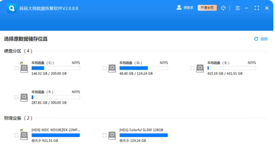This screenshot has width=275, height=162.
Task: Click the [HD1] Colorful SL300 128GB name
Action: point(141,130)
